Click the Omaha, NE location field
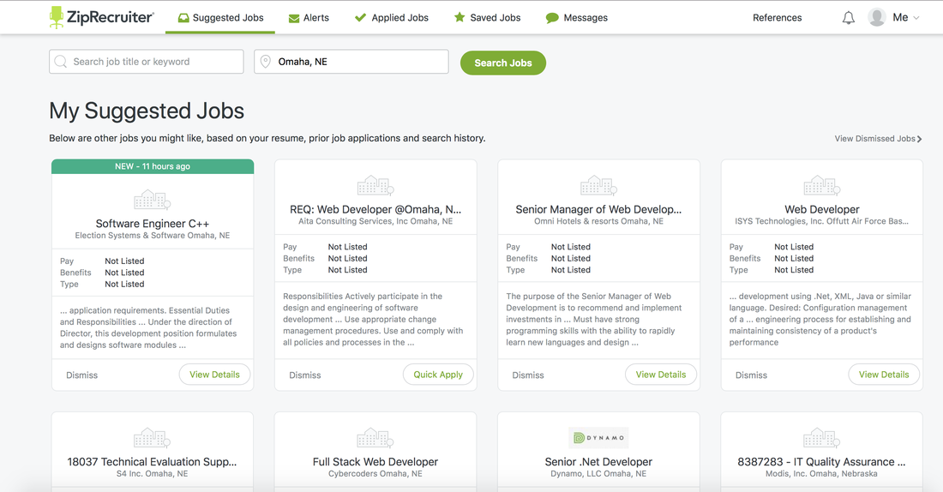Screen dimensions: 943x492 coord(351,62)
